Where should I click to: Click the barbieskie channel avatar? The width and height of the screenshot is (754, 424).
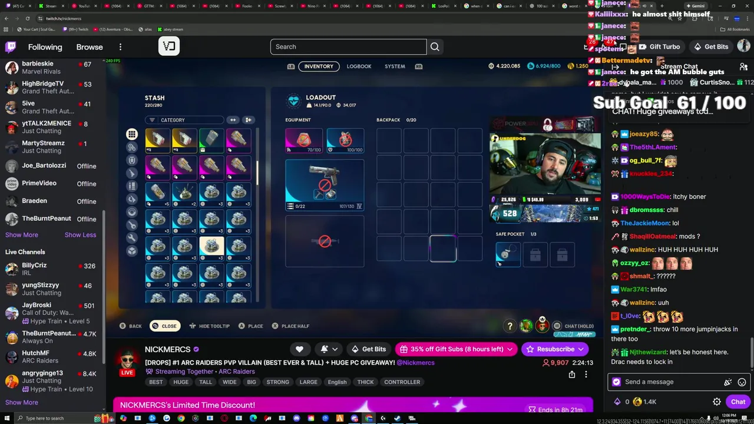pyautogui.click(x=12, y=68)
